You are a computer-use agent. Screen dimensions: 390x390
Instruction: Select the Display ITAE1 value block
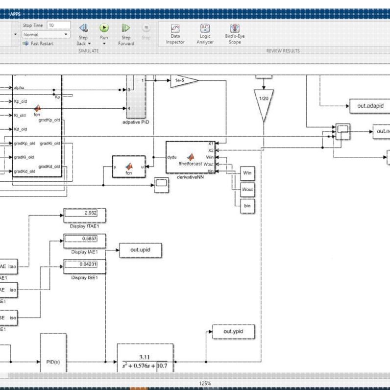coord(85,216)
